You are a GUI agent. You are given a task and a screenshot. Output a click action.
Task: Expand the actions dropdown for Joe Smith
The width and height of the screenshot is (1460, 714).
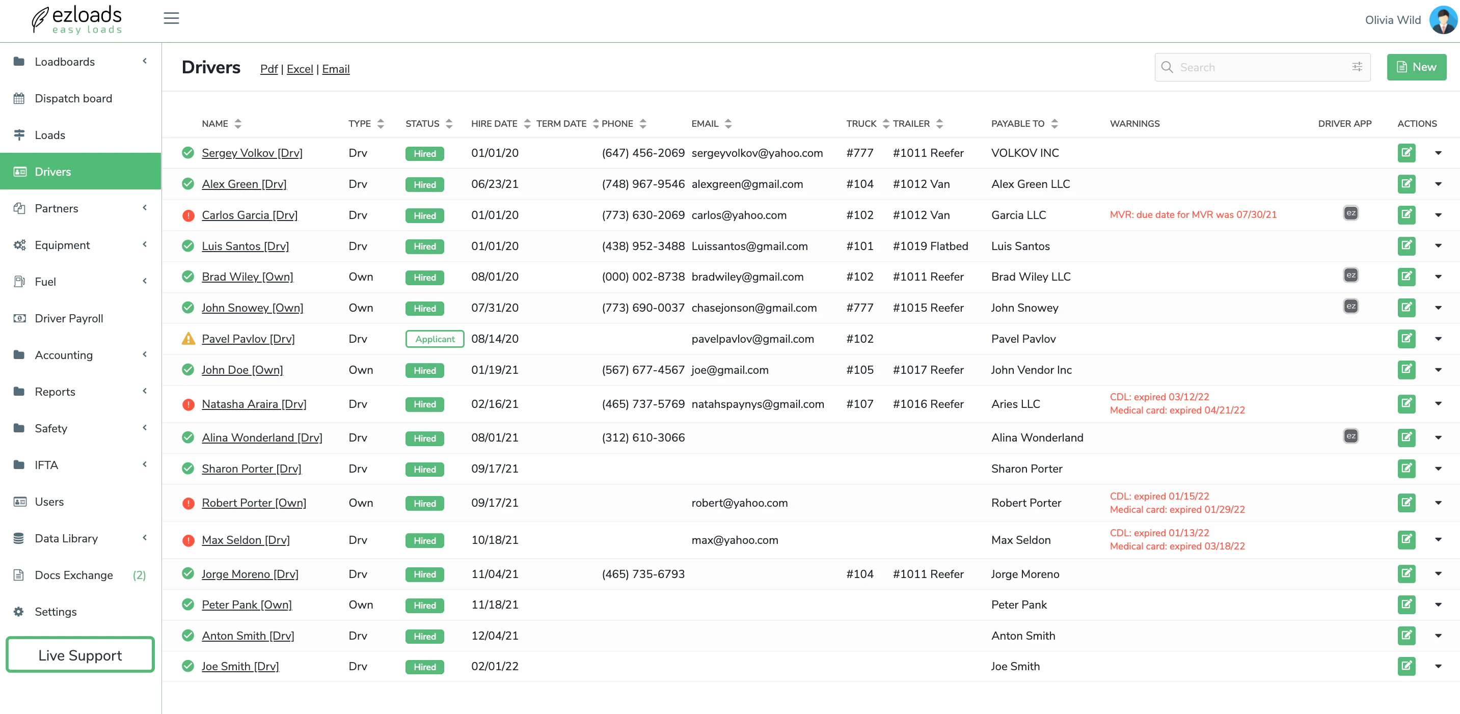(1439, 667)
